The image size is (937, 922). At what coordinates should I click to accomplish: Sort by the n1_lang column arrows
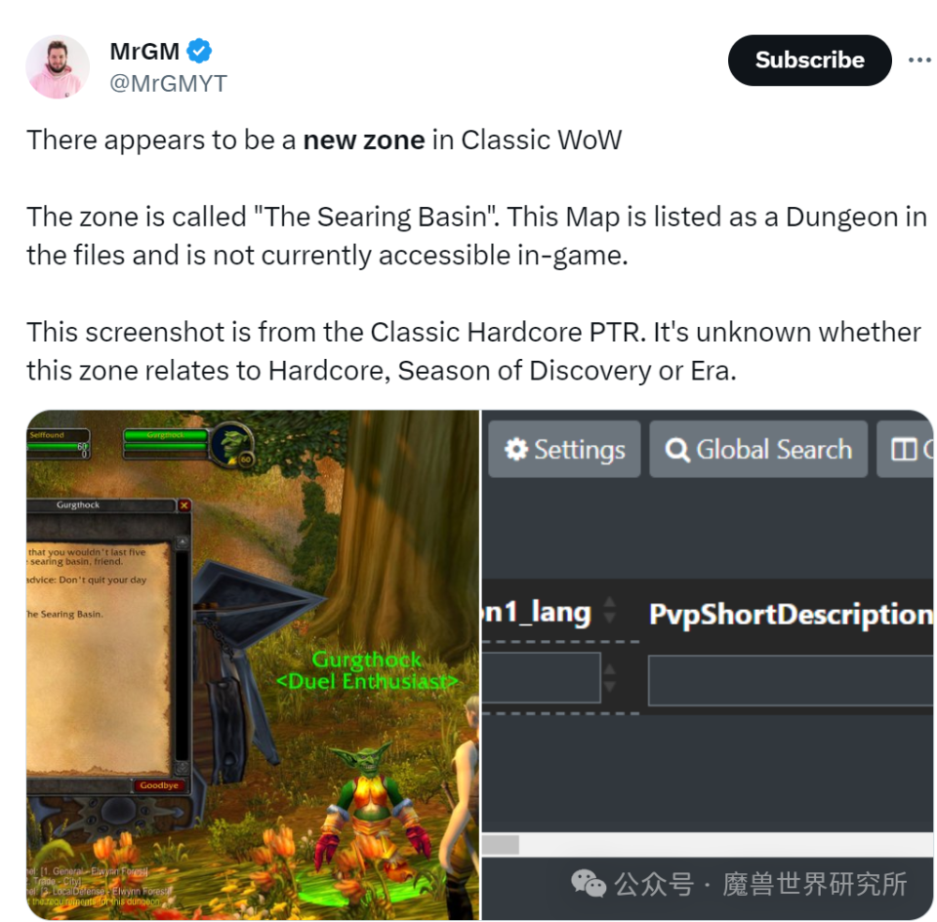click(x=609, y=611)
